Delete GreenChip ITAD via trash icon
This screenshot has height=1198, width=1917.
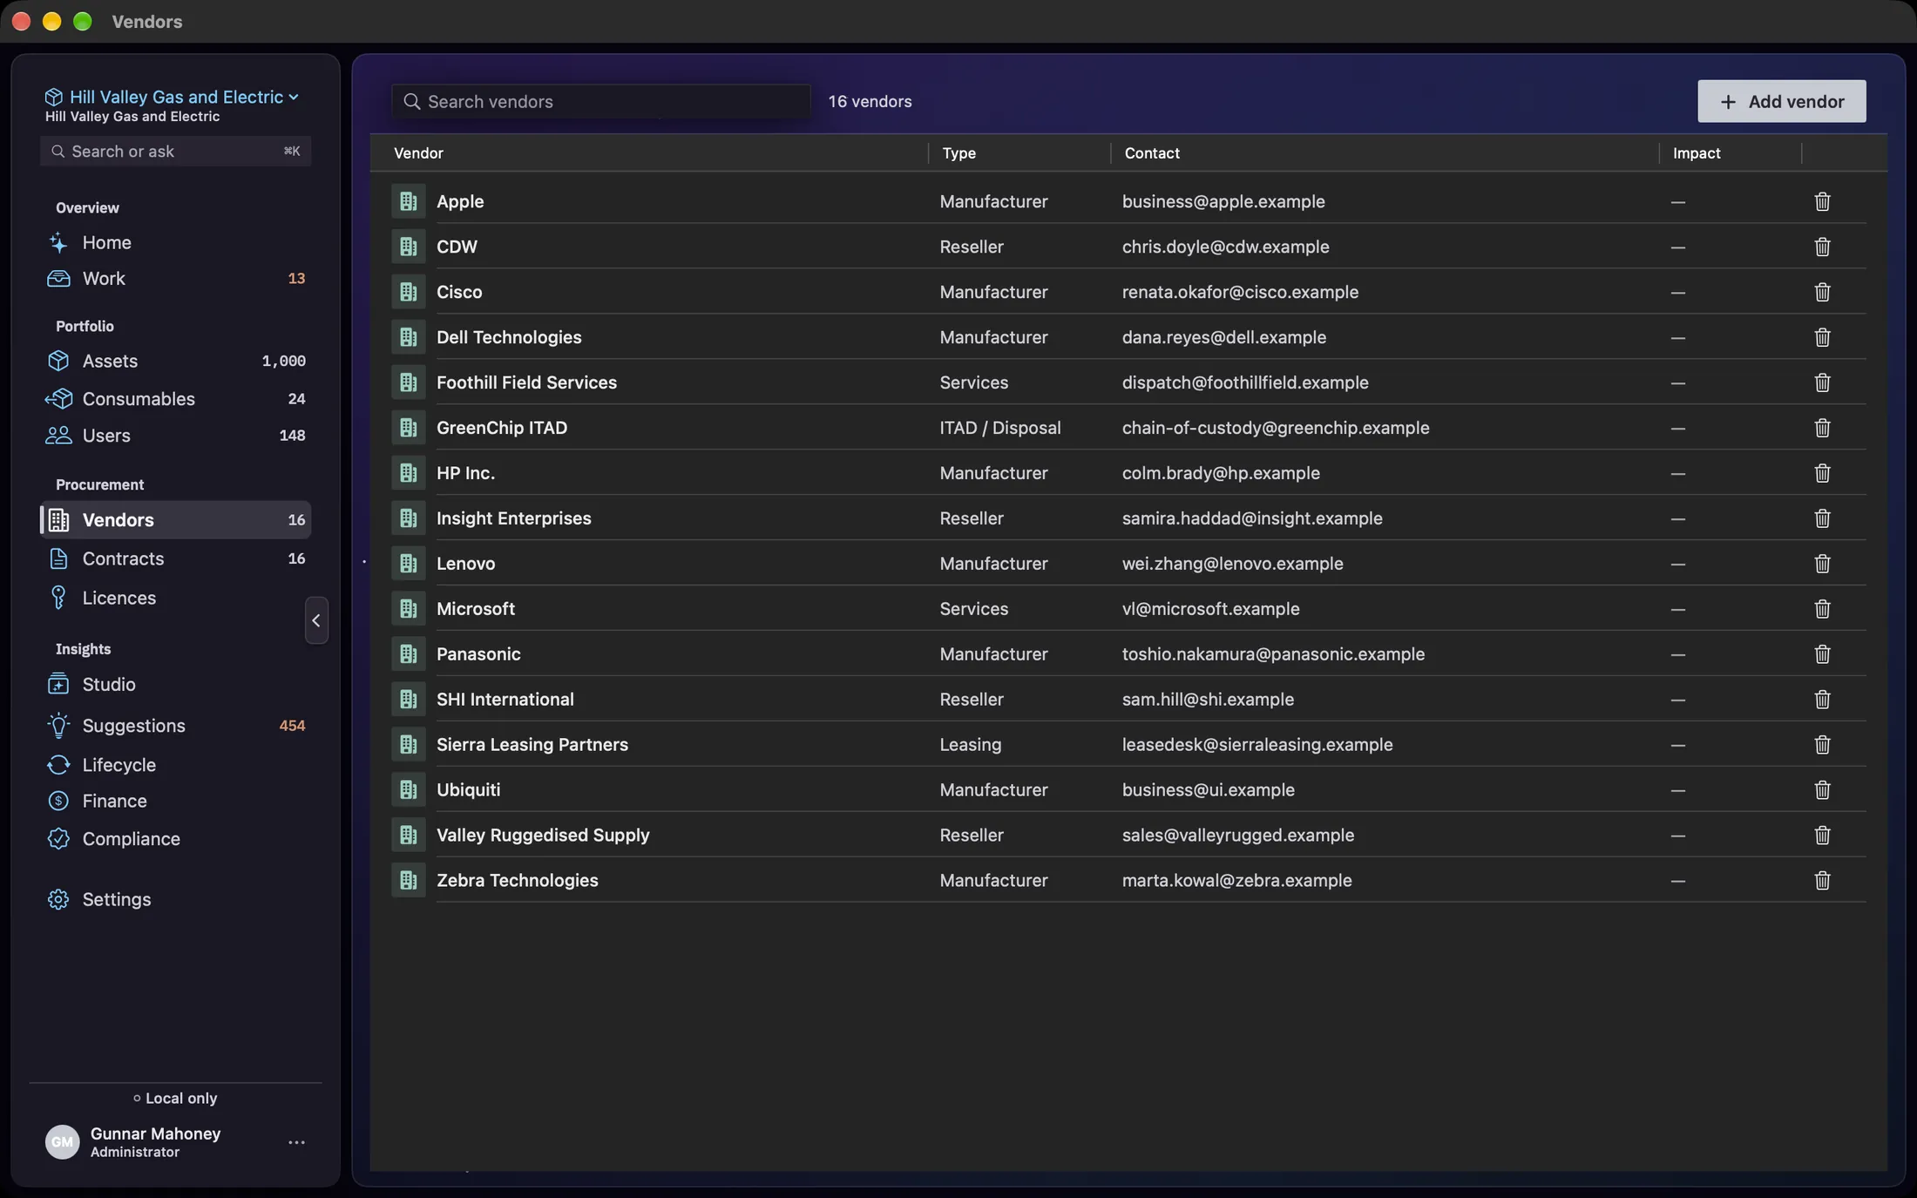[x=1822, y=428]
